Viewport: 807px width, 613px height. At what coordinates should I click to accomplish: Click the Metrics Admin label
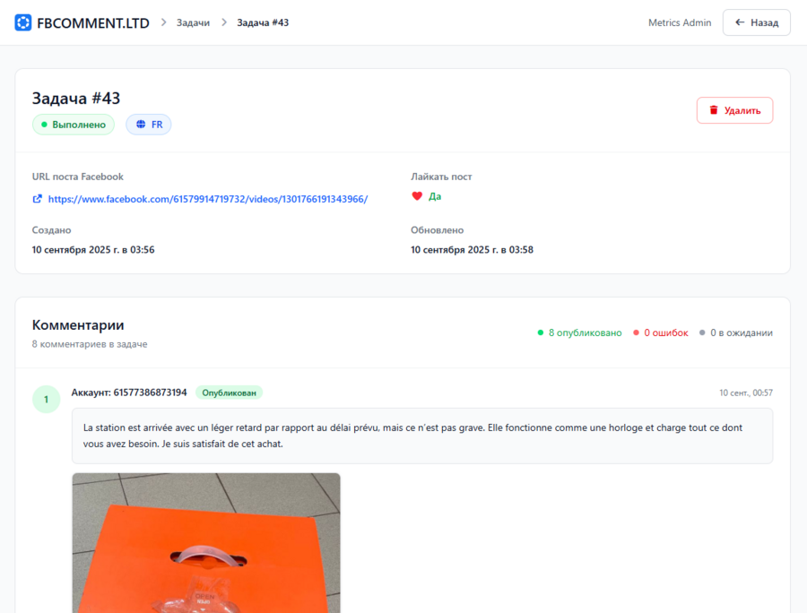point(680,22)
